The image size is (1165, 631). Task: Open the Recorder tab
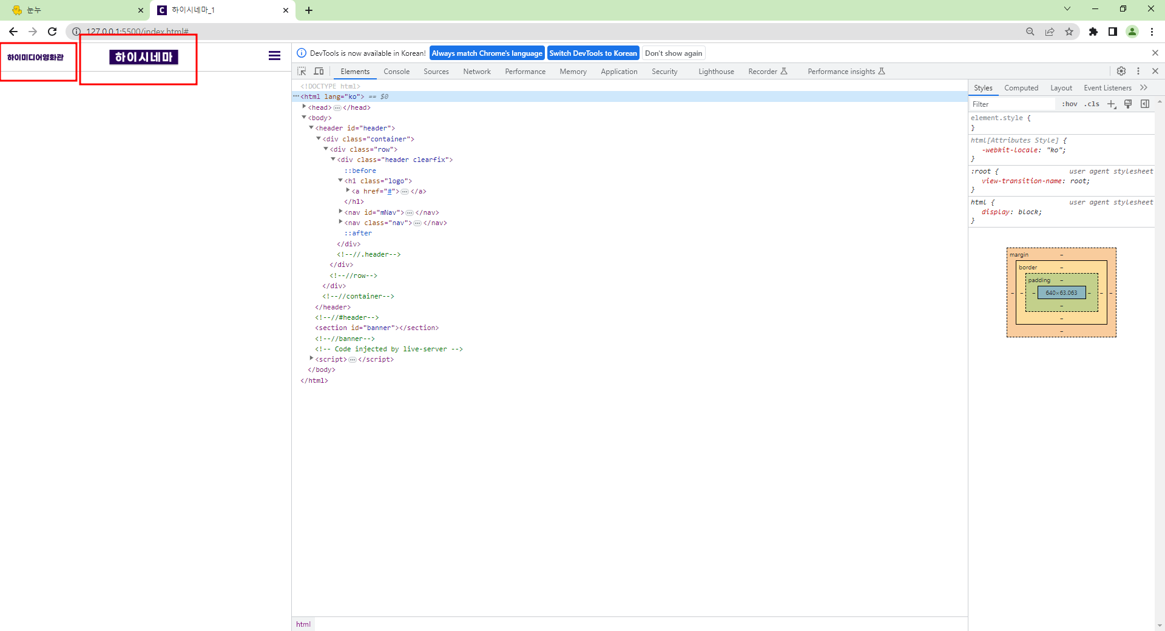768,72
